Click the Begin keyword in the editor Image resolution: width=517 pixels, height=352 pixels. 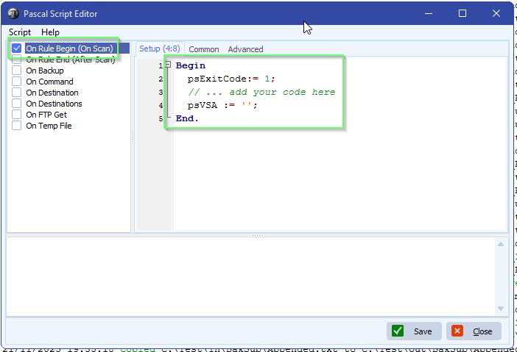tap(191, 65)
